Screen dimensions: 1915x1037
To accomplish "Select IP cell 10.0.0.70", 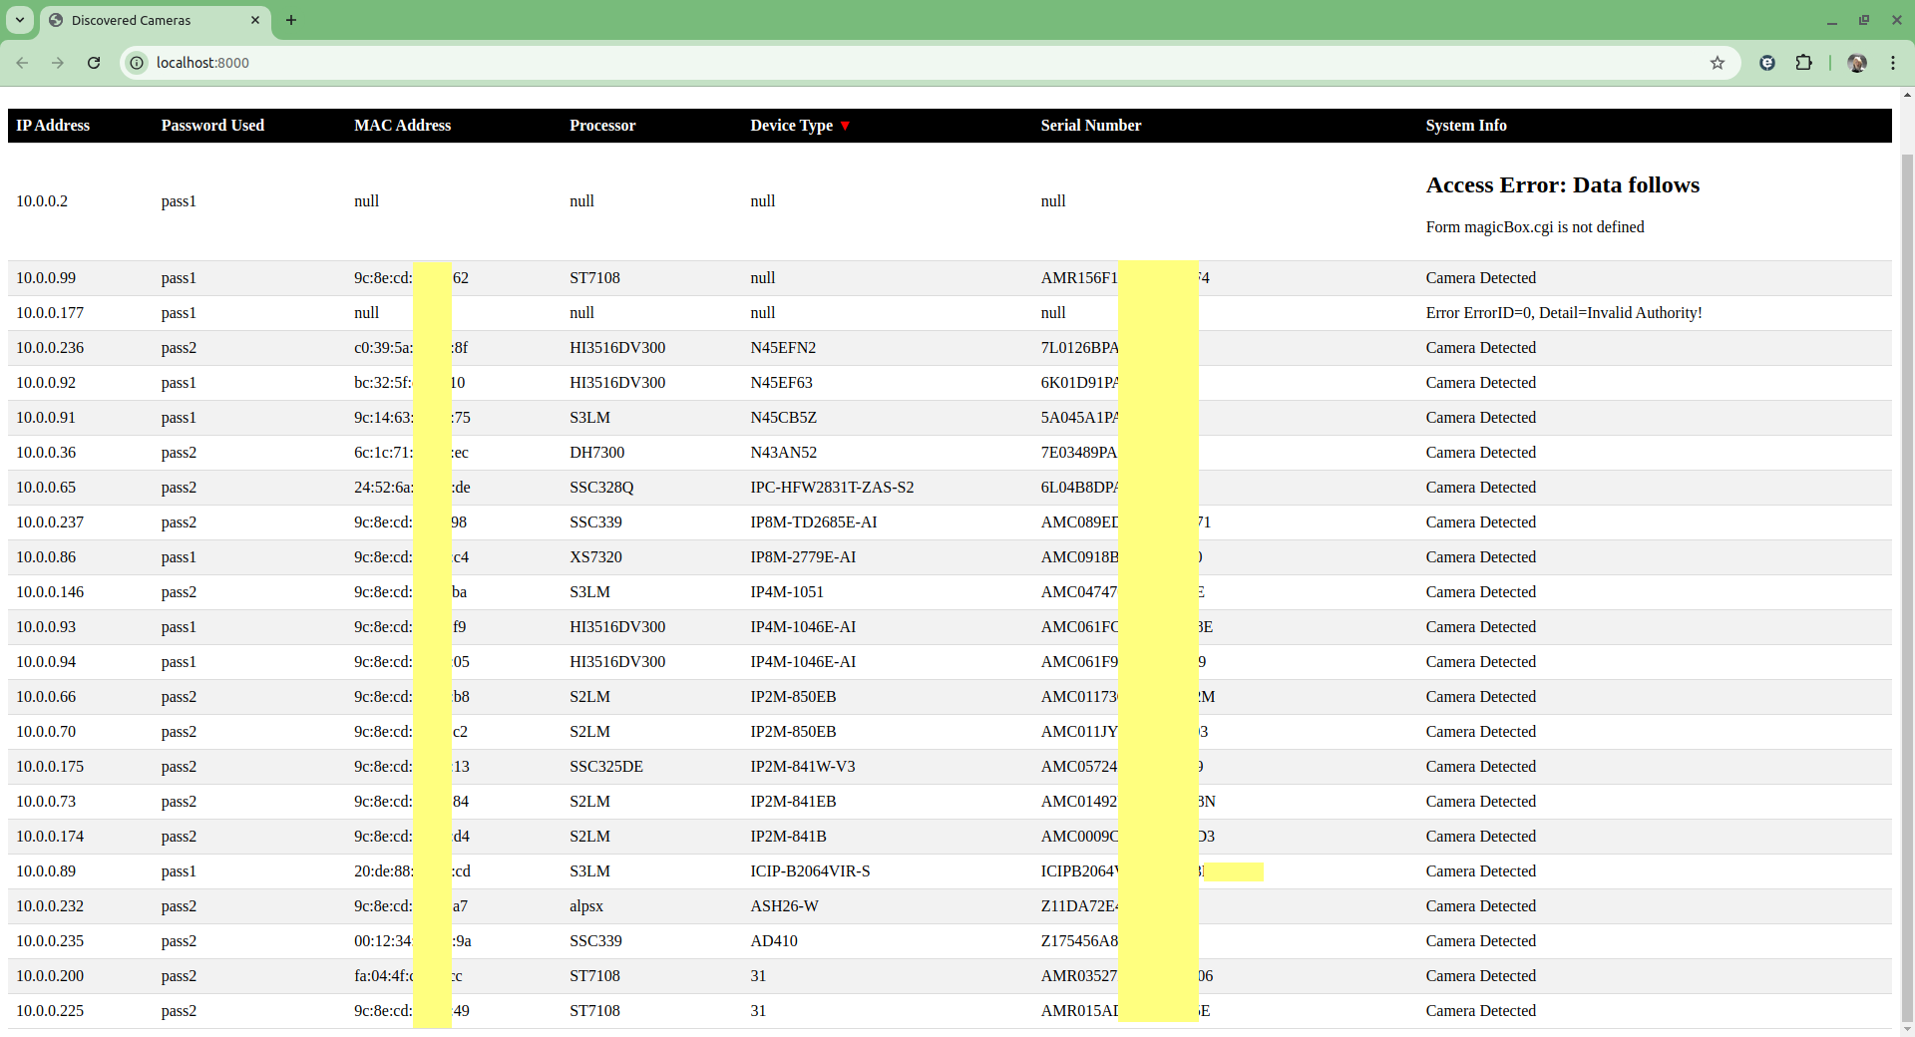I will tap(46, 732).
